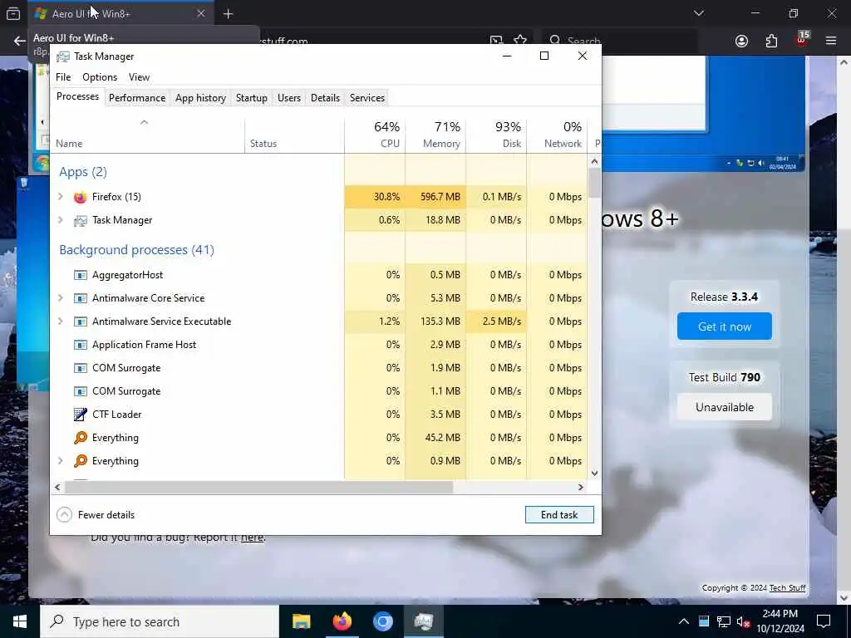Open the notification center icon
The width and height of the screenshot is (851, 638).
[824, 621]
